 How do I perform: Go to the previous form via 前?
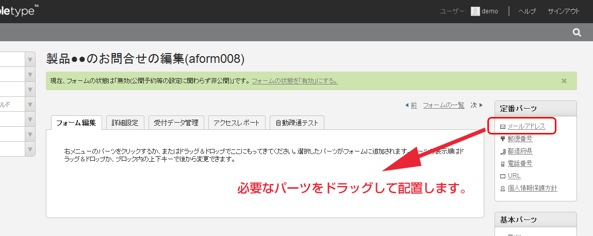pyautogui.click(x=414, y=105)
